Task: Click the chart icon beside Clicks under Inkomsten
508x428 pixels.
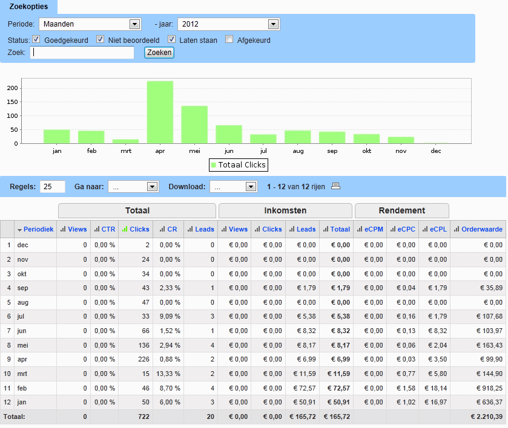Action: [257, 229]
